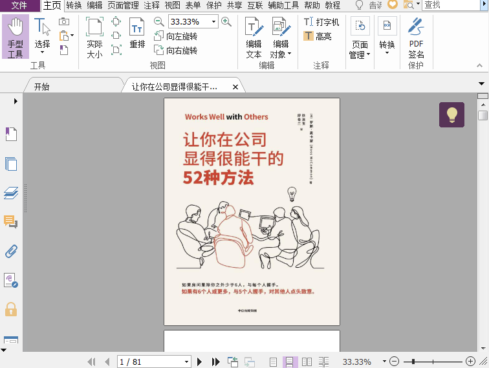Select the Hand tool (手型工具)
The width and height of the screenshot is (489, 368).
[x=16, y=37]
